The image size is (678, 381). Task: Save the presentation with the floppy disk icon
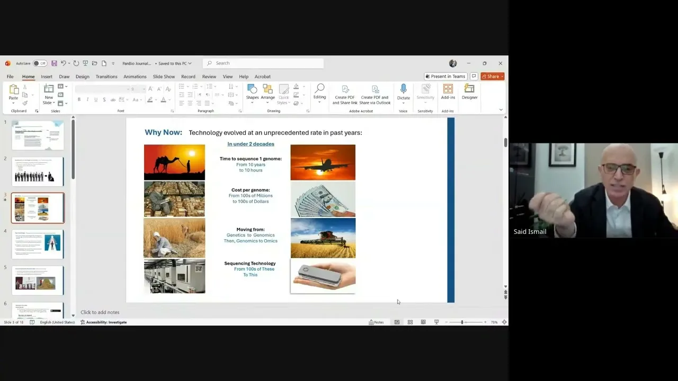click(x=54, y=63)
